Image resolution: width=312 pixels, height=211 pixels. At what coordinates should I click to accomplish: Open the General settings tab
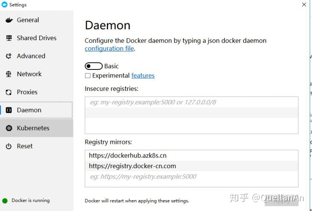point(37,20)
